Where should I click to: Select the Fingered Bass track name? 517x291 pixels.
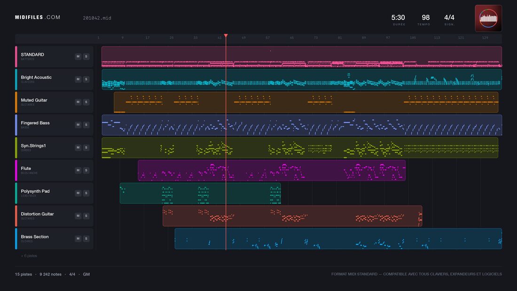35,123
